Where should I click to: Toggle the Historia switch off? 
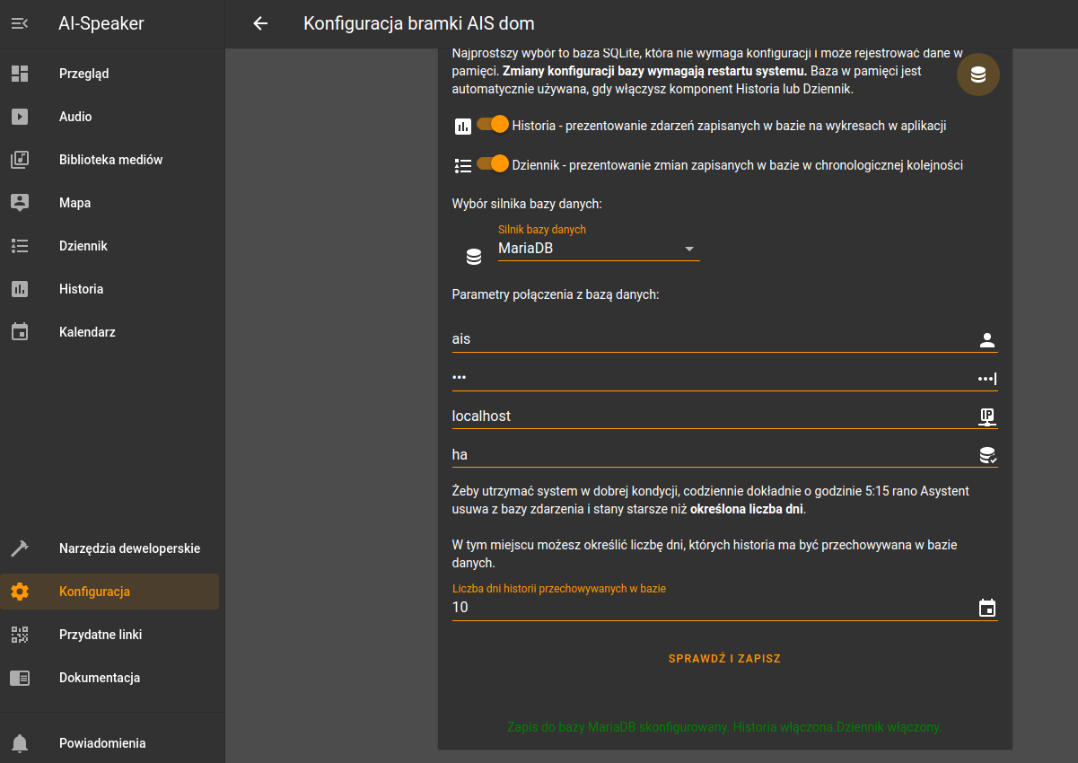point(493,125)
